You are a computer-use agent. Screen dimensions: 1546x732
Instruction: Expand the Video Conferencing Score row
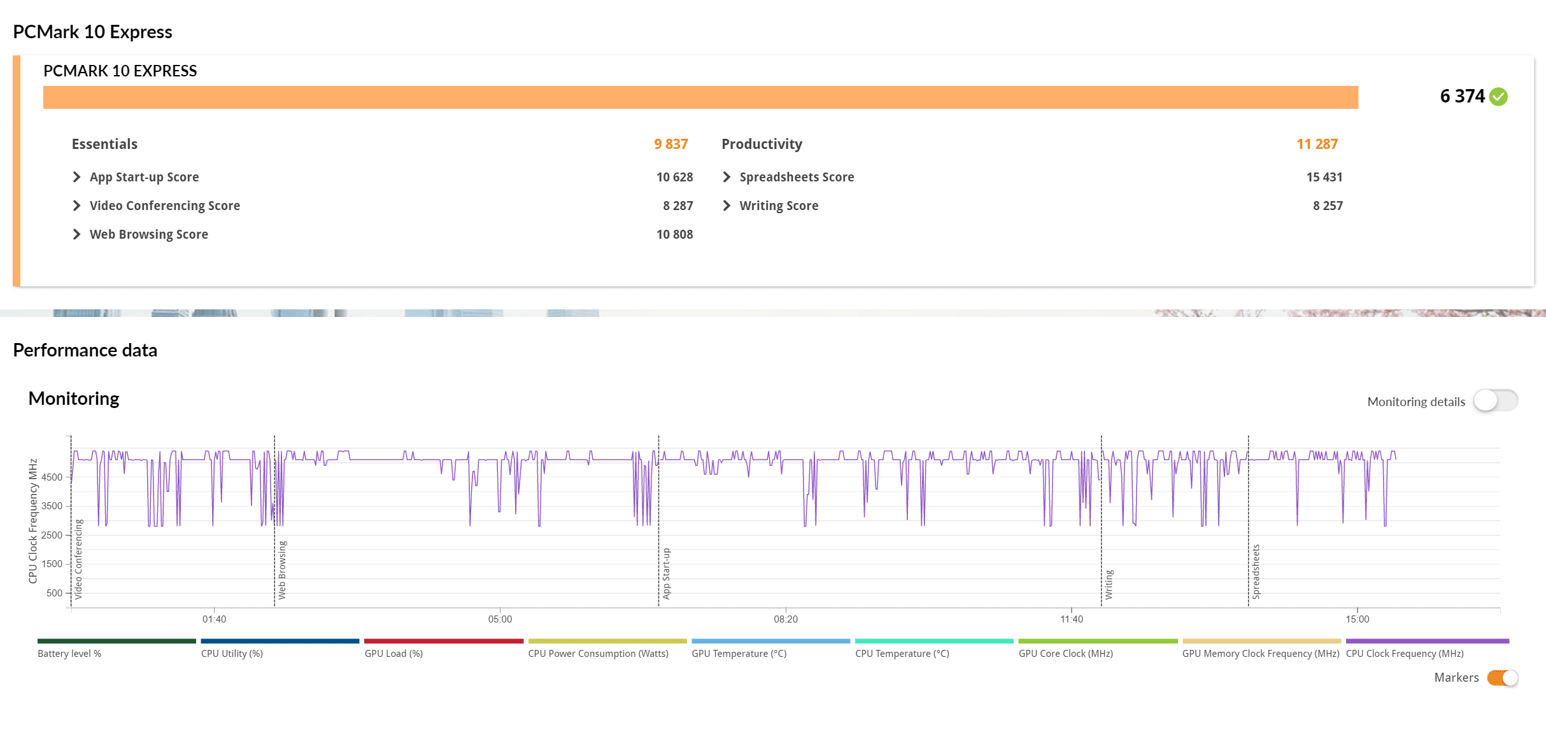tap(76, 206)
